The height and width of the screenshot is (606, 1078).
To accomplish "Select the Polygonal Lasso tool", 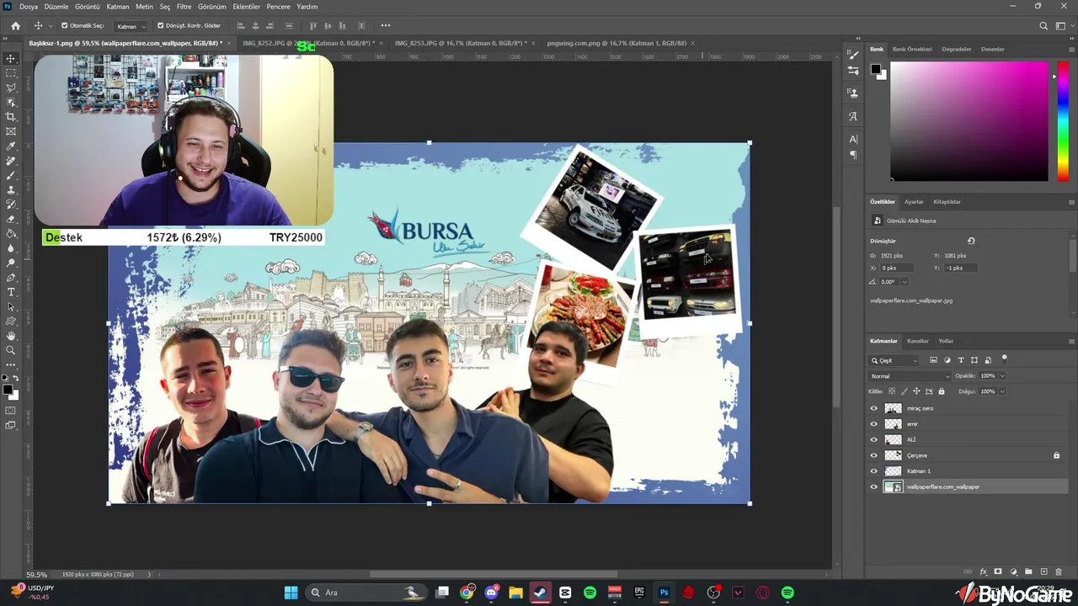I will [x=11, y=88].
